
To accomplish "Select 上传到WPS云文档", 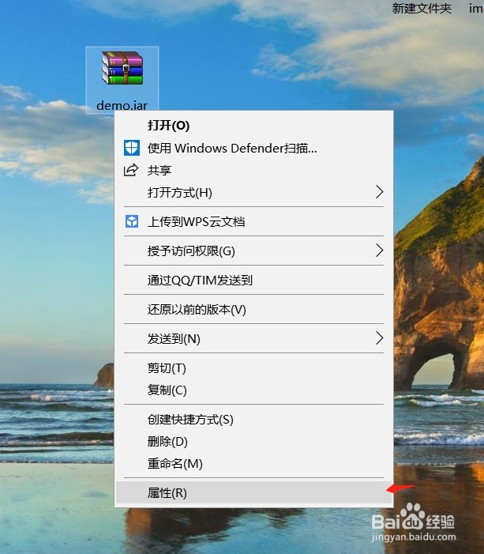I will point(253,222).
